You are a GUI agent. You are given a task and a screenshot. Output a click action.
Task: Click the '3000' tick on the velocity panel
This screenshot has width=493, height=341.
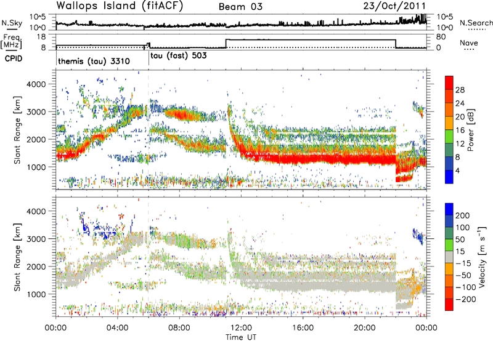pos(36,239)
